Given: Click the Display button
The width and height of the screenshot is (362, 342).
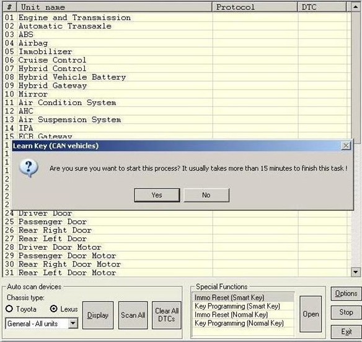Looking at the screenshot, I should click(x=98, y=315).
